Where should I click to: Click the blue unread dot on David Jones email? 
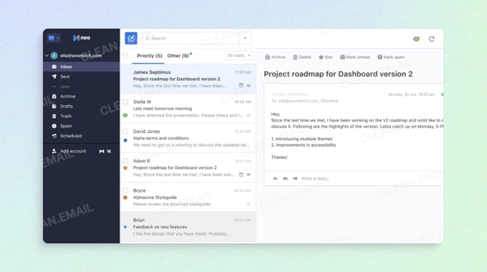125,140
